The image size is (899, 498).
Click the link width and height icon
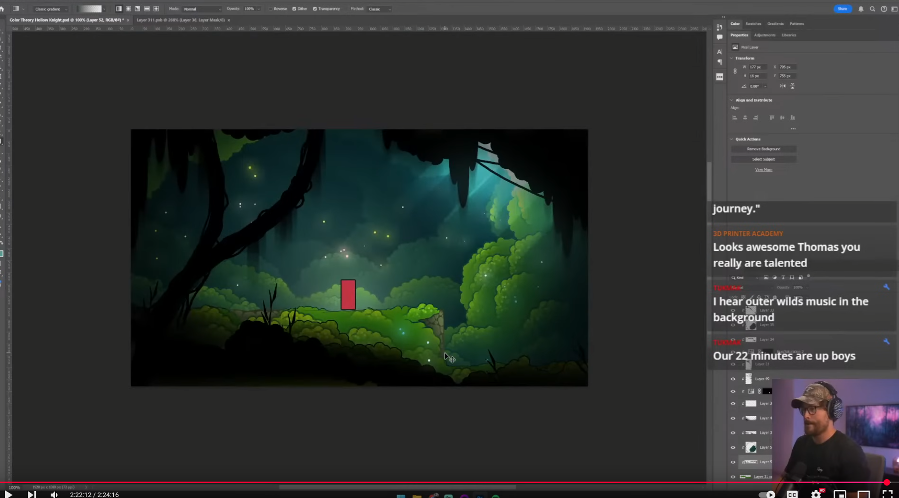pos(735,71)
